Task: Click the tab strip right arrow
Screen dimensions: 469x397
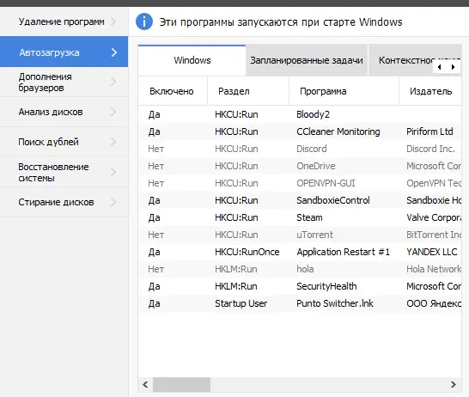Action: click(x=454, y=67)
